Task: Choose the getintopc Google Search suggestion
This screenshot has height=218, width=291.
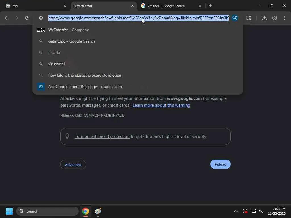Action: tap(138, 41)
